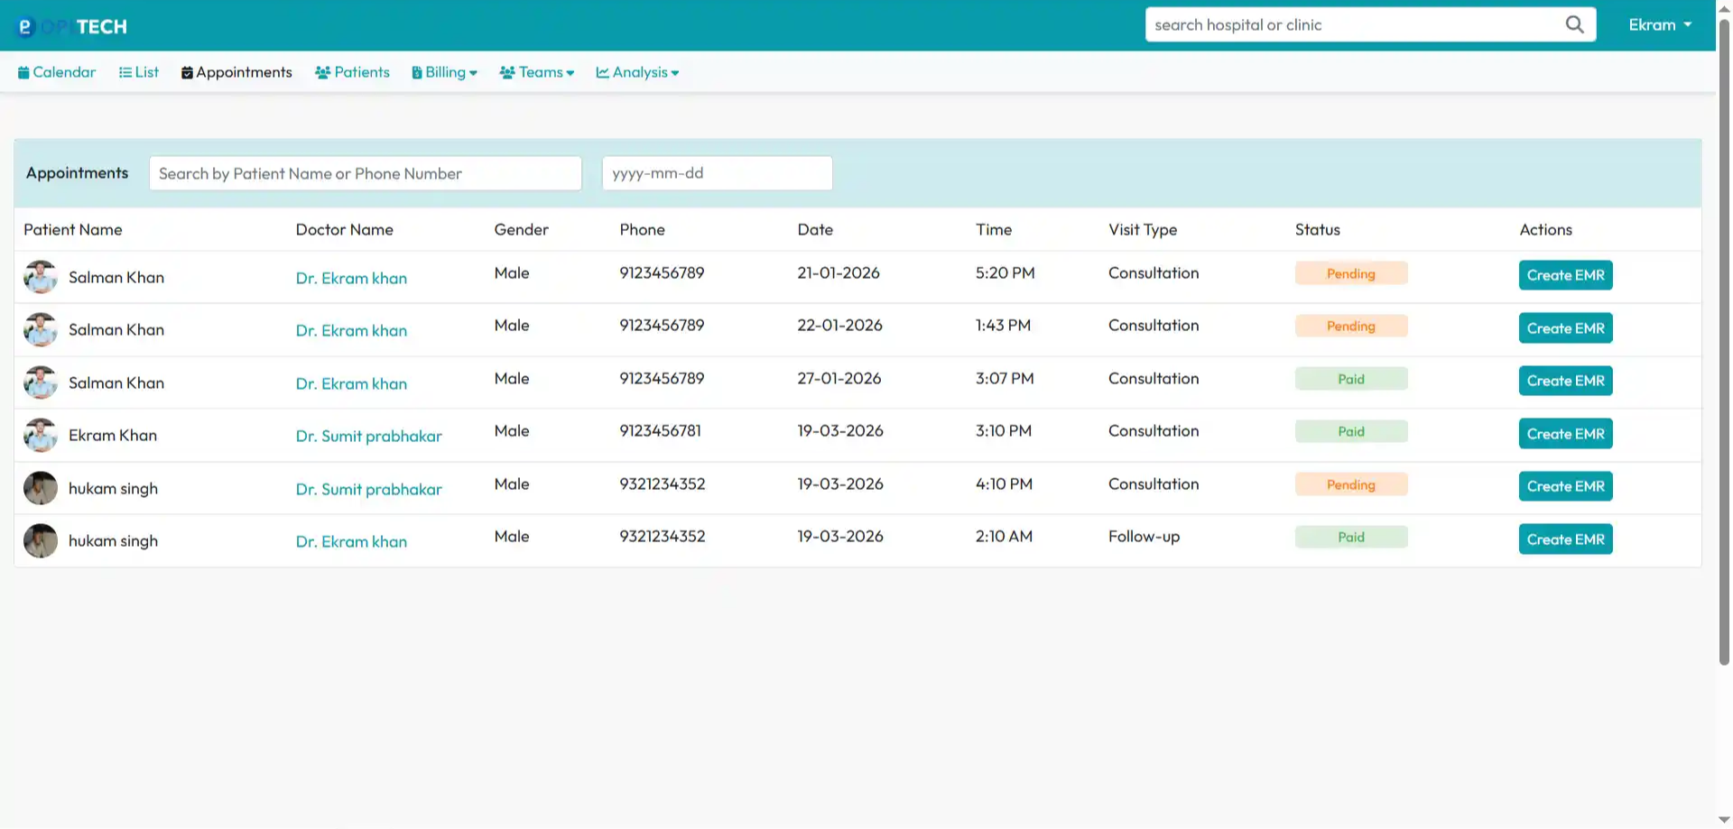Screen dimensions: 1733x829
Task: Open Dr. Ekram khan link on 27-01-2026 row
Action: 351,383
